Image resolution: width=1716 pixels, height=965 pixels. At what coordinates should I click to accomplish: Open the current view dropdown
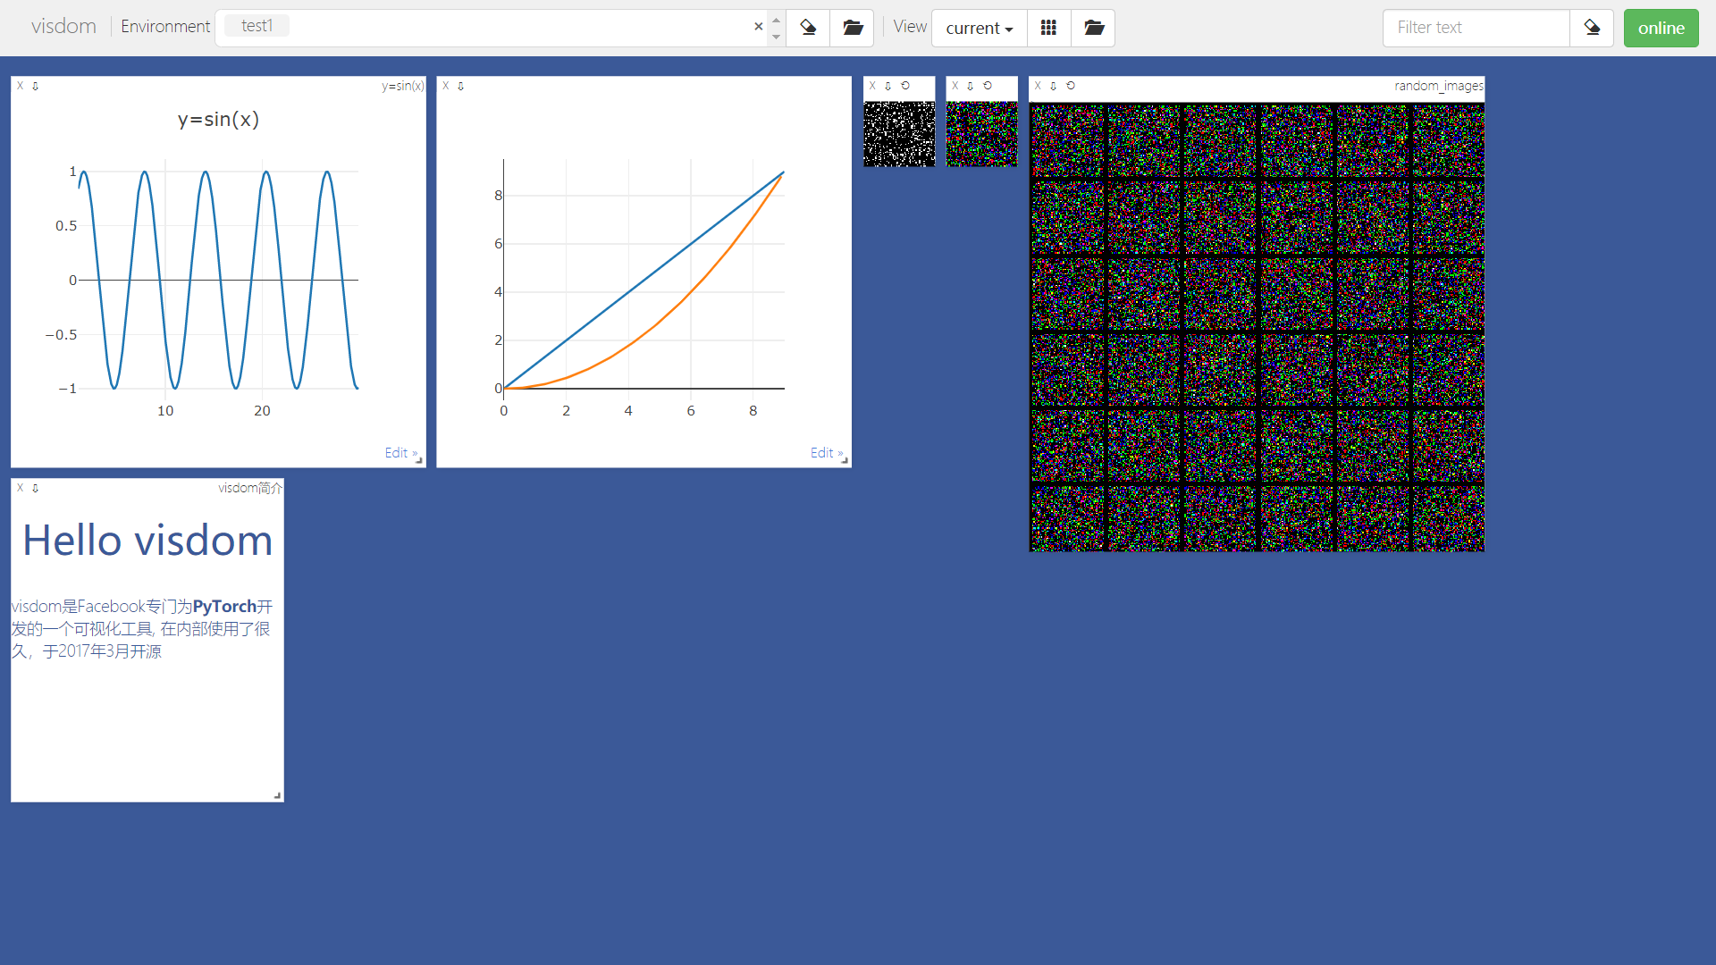pyautogui.click(x=979, y=28)
